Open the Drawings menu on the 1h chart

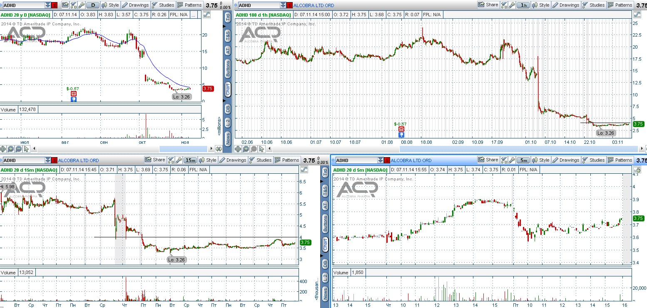coord(565,5)
